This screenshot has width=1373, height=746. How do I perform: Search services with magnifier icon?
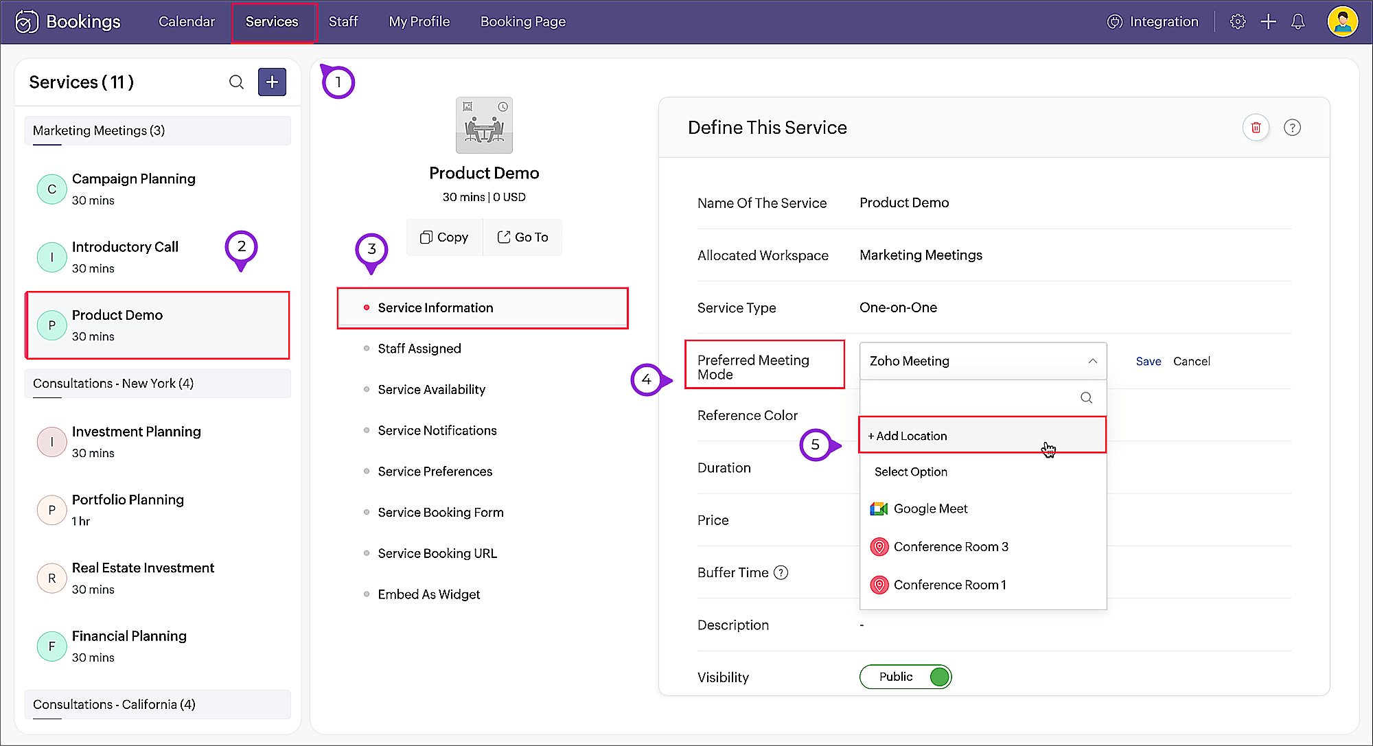point(236,82)
